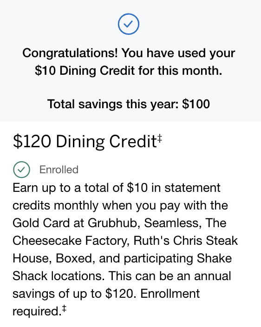This screenshot has height=327, width=261.
Task: Click the $120 Dining Credit heading
Action: point(85,142)
